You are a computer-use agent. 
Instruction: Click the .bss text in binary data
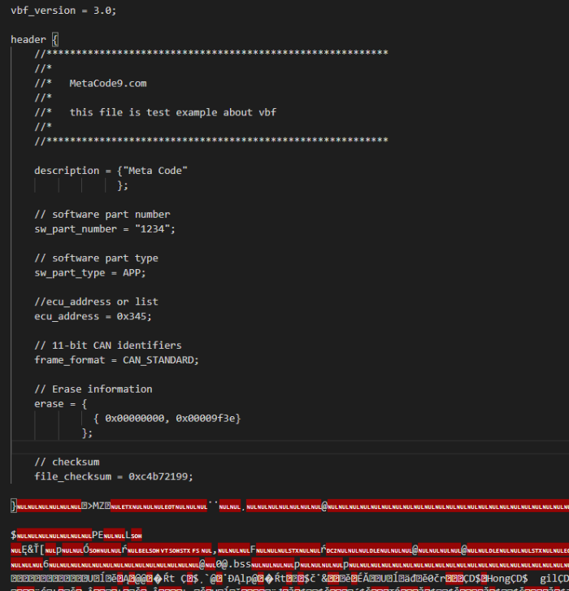coord(235,563)
